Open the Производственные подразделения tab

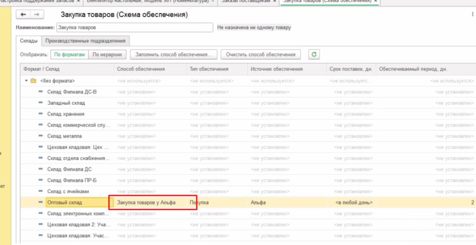85,41
